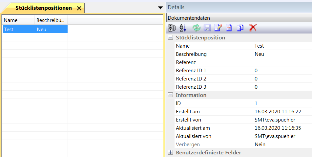
Task: Click the Edit document pencil icon
Action: [218, 28]
